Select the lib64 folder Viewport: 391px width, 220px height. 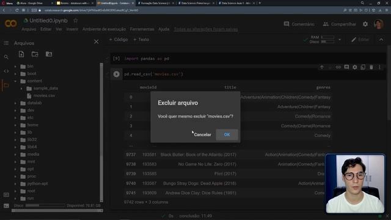32,147
